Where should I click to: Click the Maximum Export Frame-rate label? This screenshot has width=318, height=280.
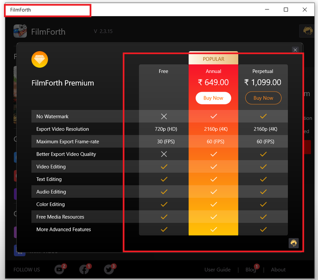(x=67, y=142)
